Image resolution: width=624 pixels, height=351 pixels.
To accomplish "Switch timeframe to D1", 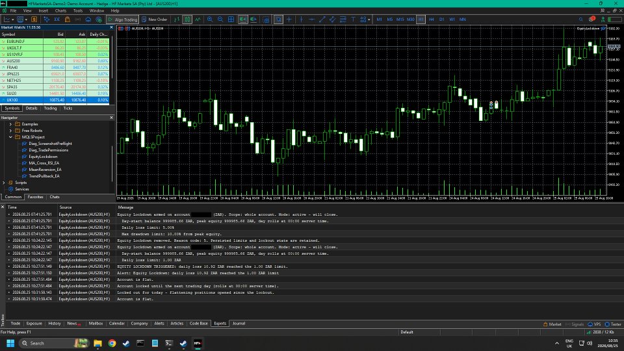I will (442, 19).
